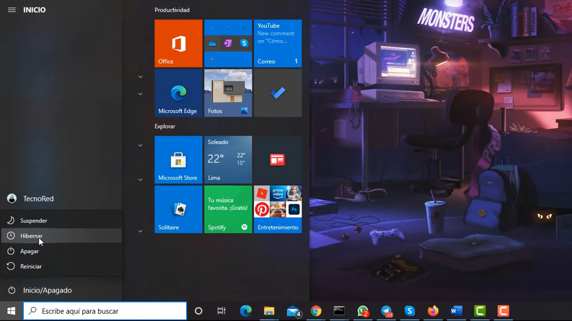Expand the chevron beside the Solitaire label
572x321 pixels.
pos(140,231)
